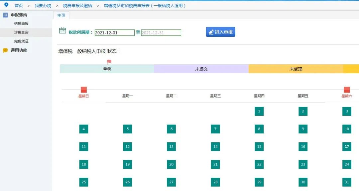This screenshot has height=191, width=359.
Task: Click the location pin icon in breadcrumb
Action: pyautogui.click(x=6, y=5)
